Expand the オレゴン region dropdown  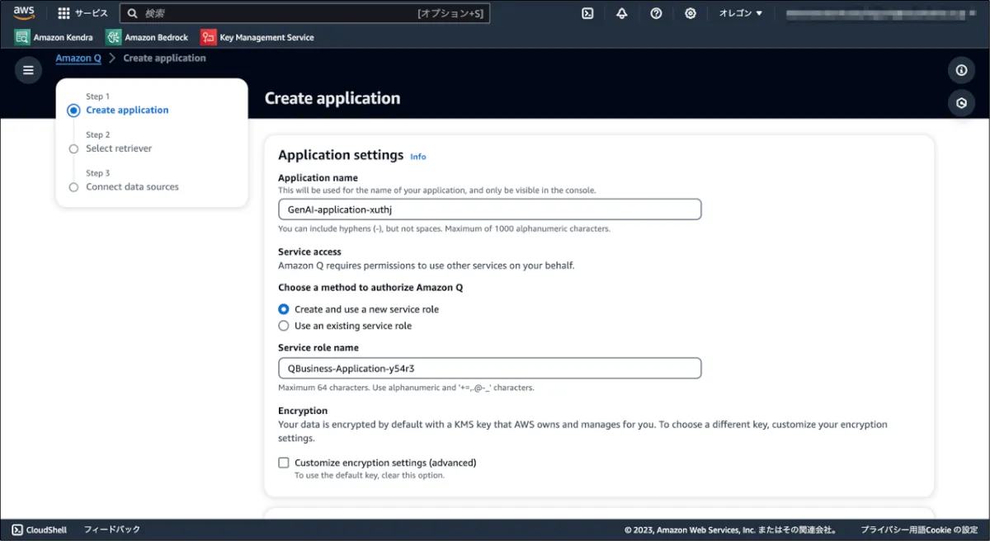(740, 13)
